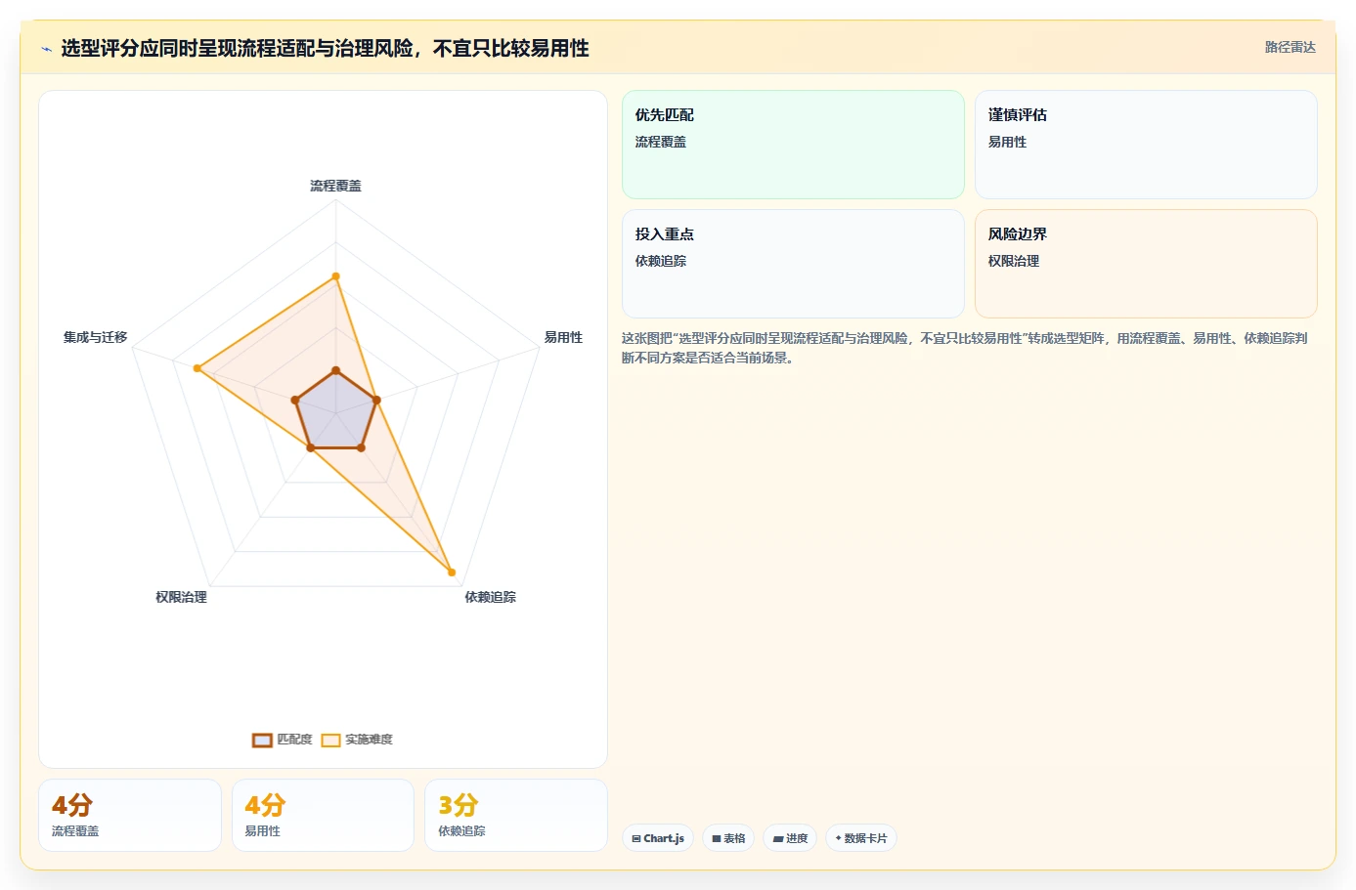Click the 4分 流程覆盖 score card
This screenshot has height=890, width=1356.
[130, 815]
